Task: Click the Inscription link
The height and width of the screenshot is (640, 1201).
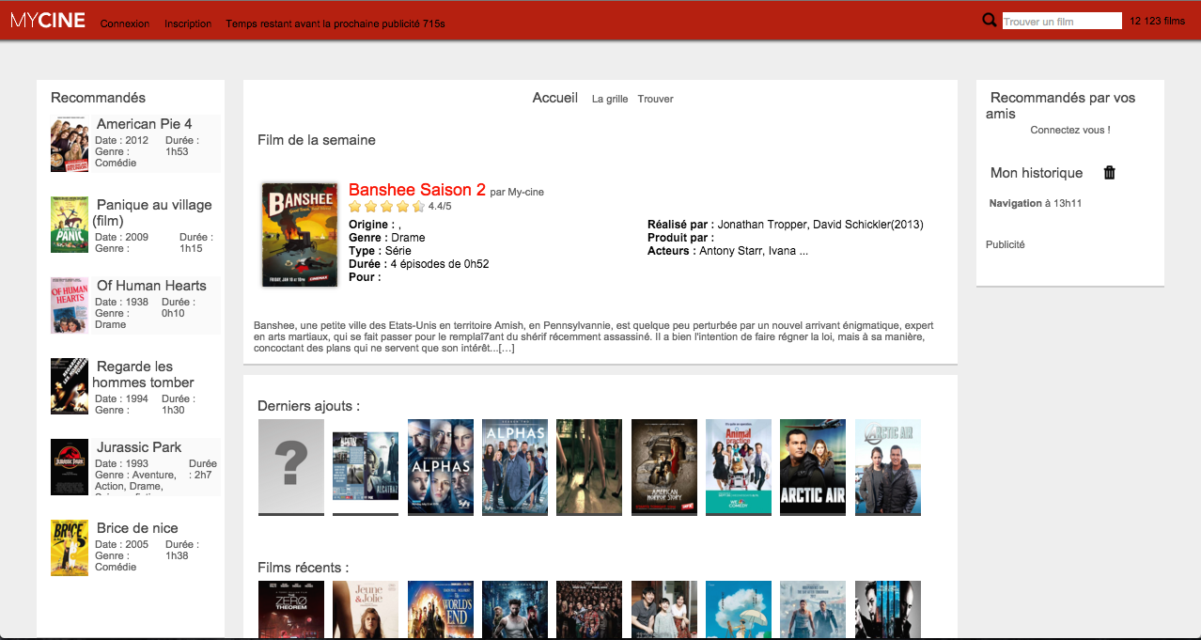Action: [x=188, y=23]
